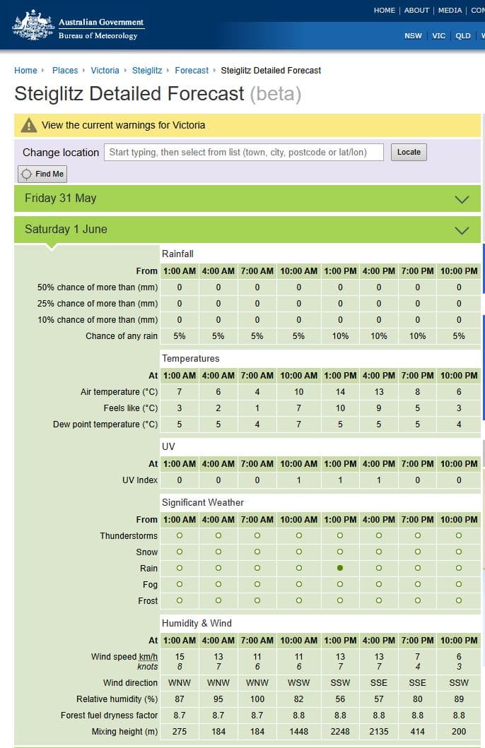Click the Fog indicator under 4:00 PM

pyautogui.click(x=379, y=584)
